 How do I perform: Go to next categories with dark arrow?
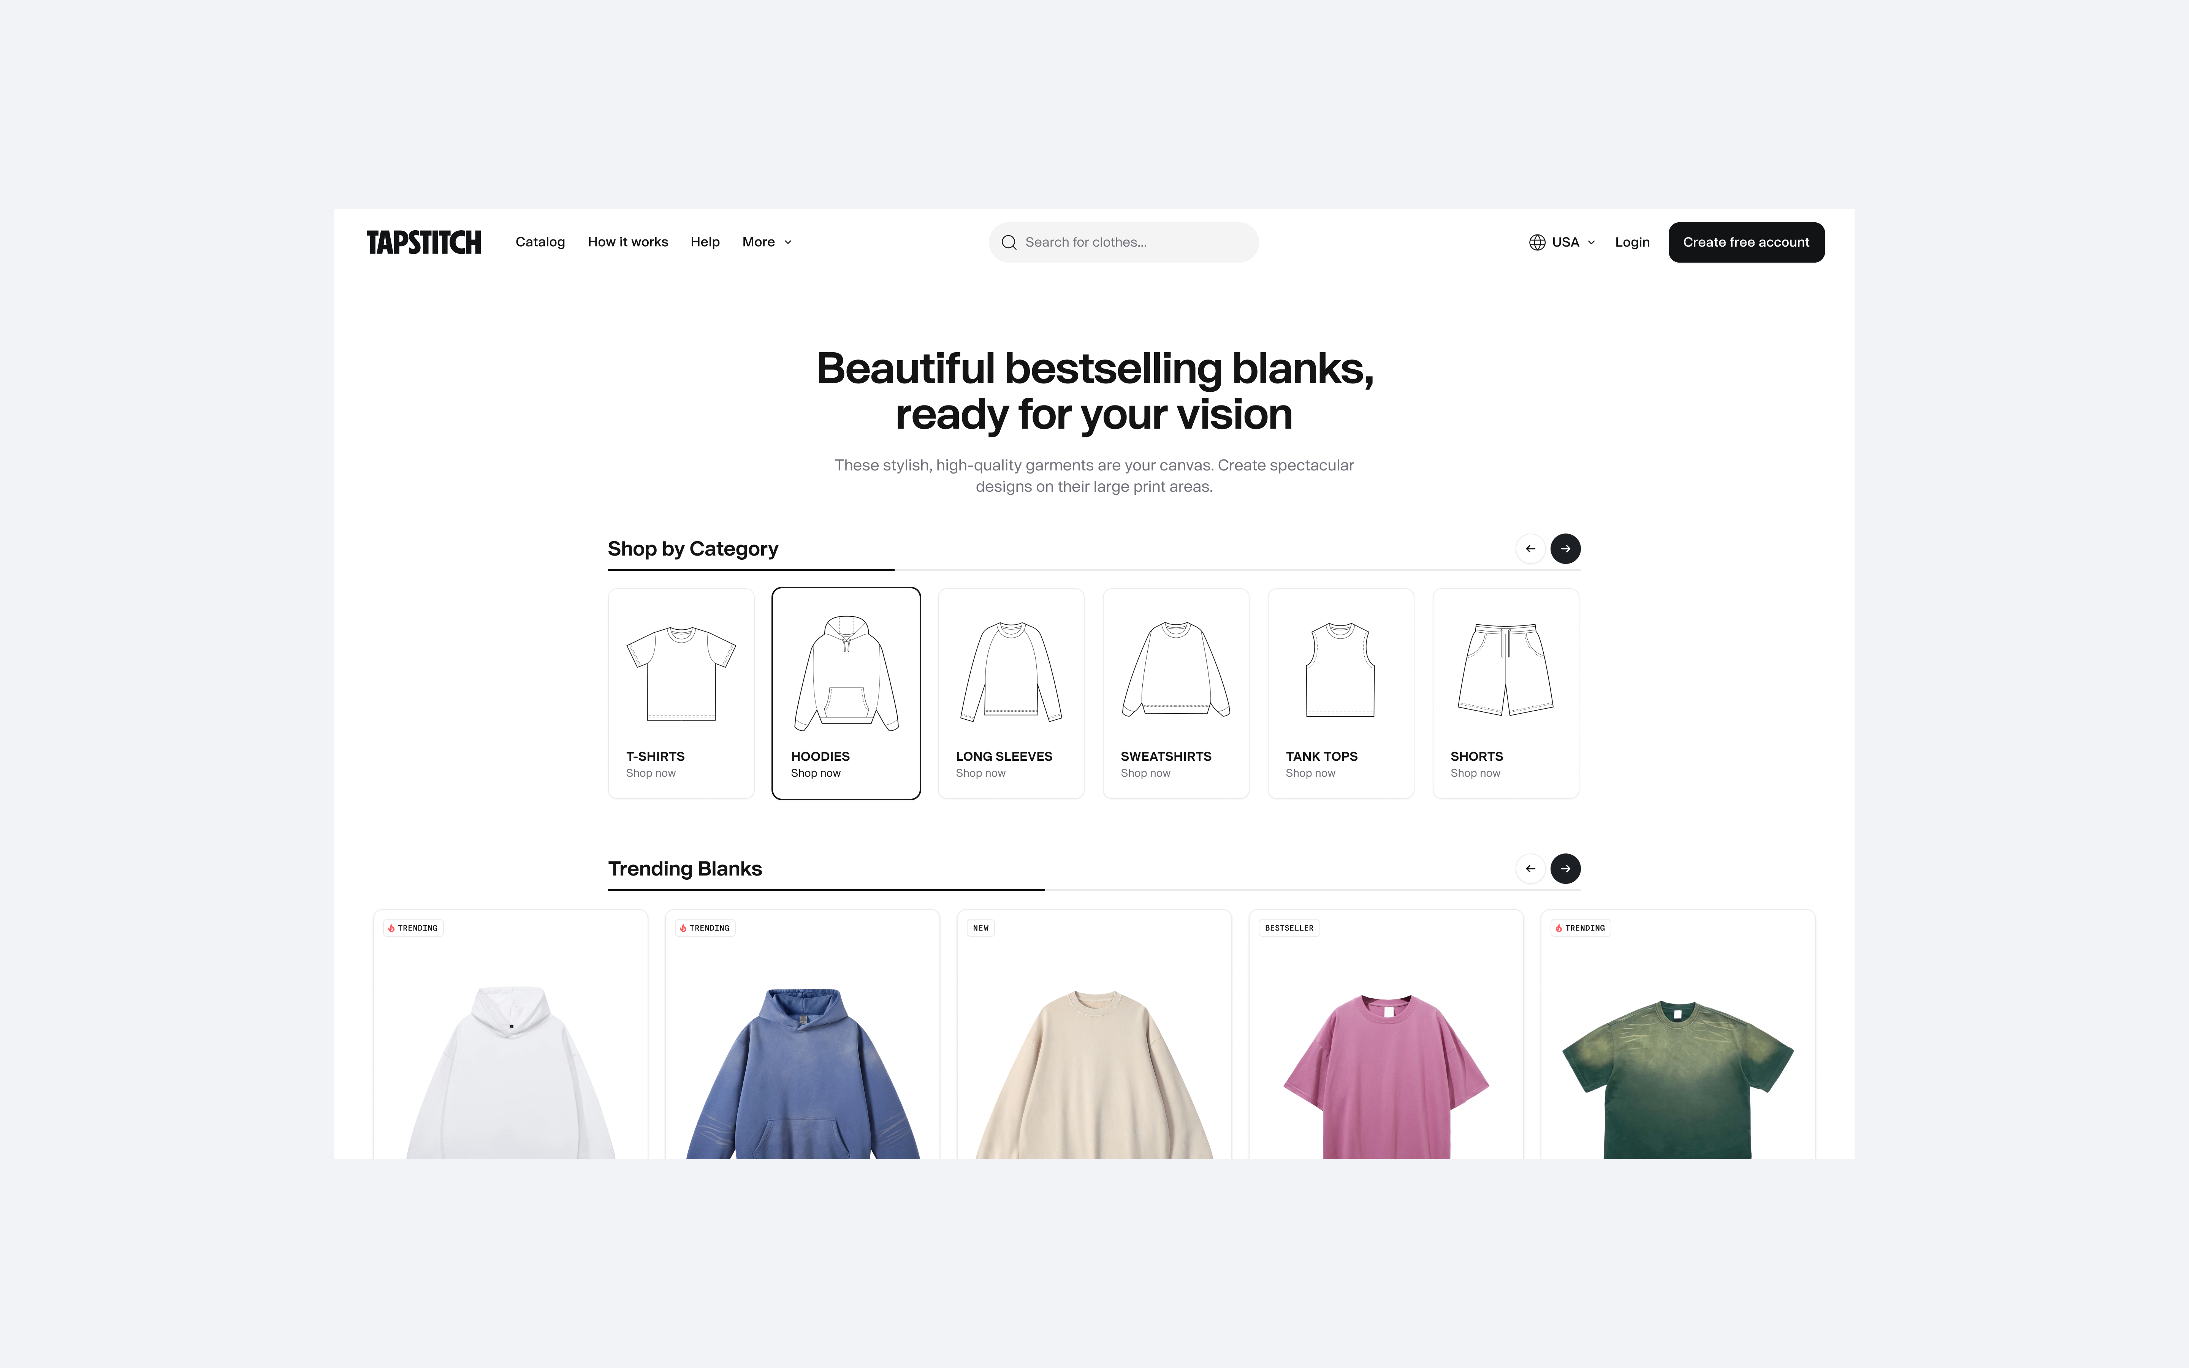coord(1565,549)
